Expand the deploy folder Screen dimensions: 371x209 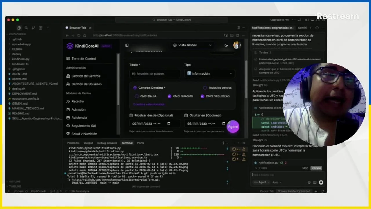[17, 54]
